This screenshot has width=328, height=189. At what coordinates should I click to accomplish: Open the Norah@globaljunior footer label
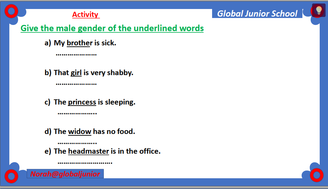point(65,174)
